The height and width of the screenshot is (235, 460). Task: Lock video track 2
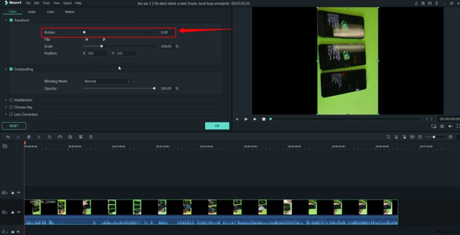click(13, 193)
